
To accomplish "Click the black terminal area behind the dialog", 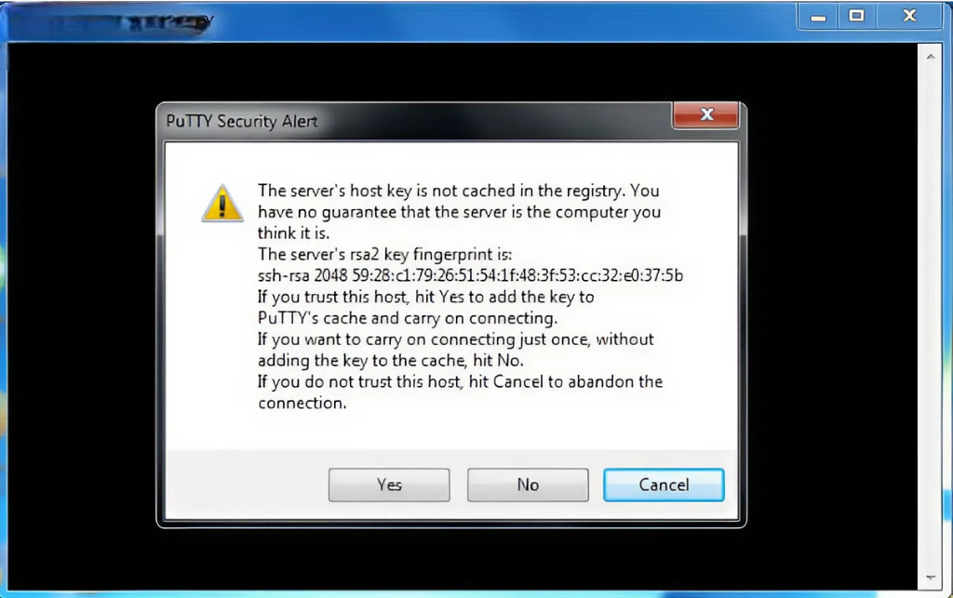I will pyautogui.click(x=79, y=315).
